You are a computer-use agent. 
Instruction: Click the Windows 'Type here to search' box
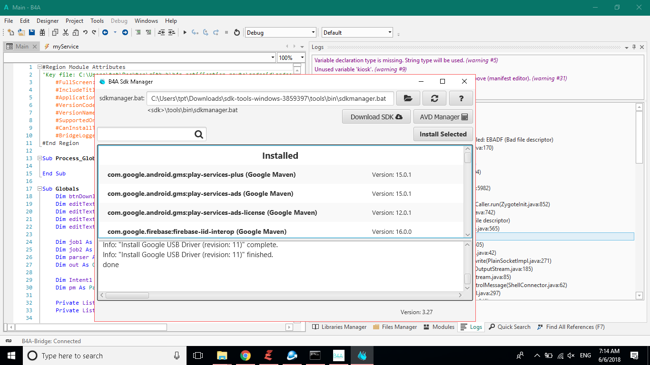(x=105, y=355)
